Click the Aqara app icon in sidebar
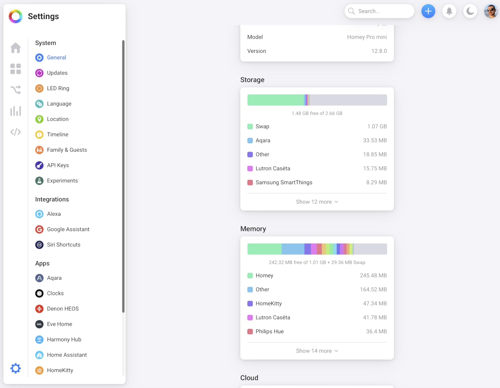The height and width of the screenshot is (388, 500). click(x=39, y=278)
